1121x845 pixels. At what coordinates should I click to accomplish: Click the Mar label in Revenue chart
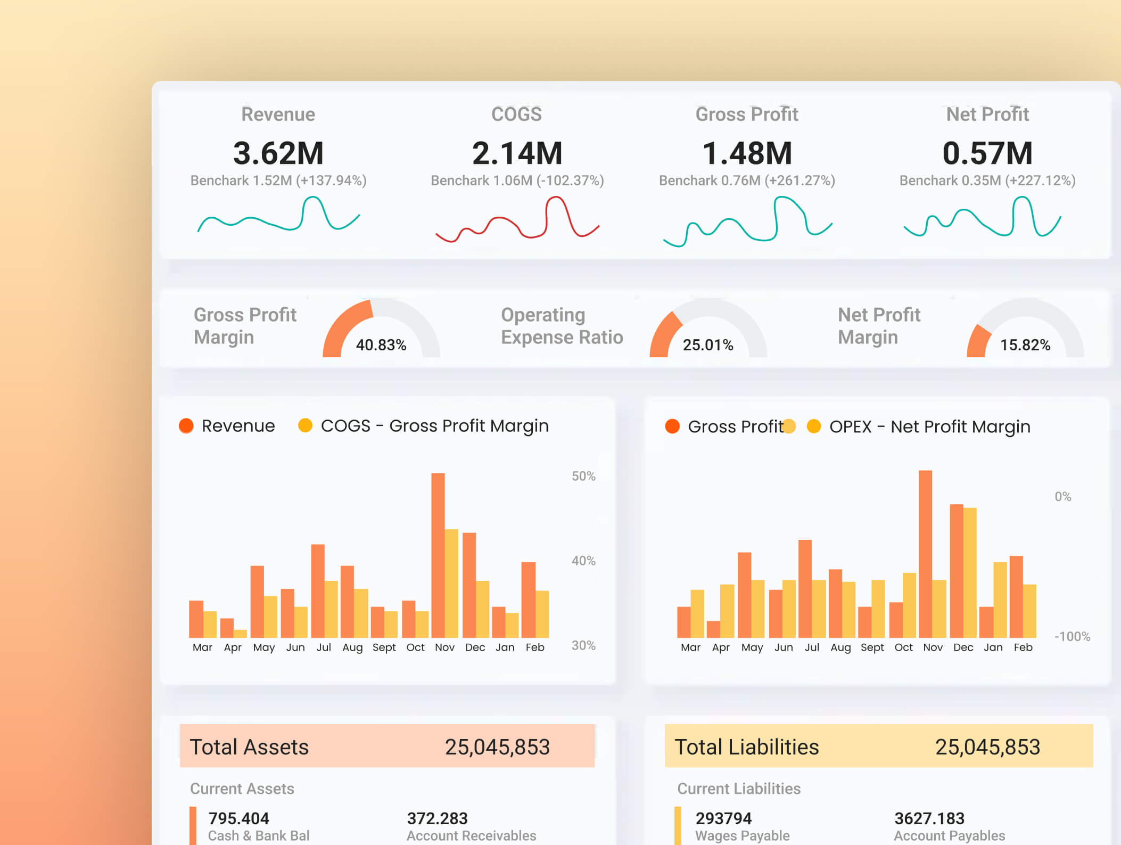click(202, 647)
